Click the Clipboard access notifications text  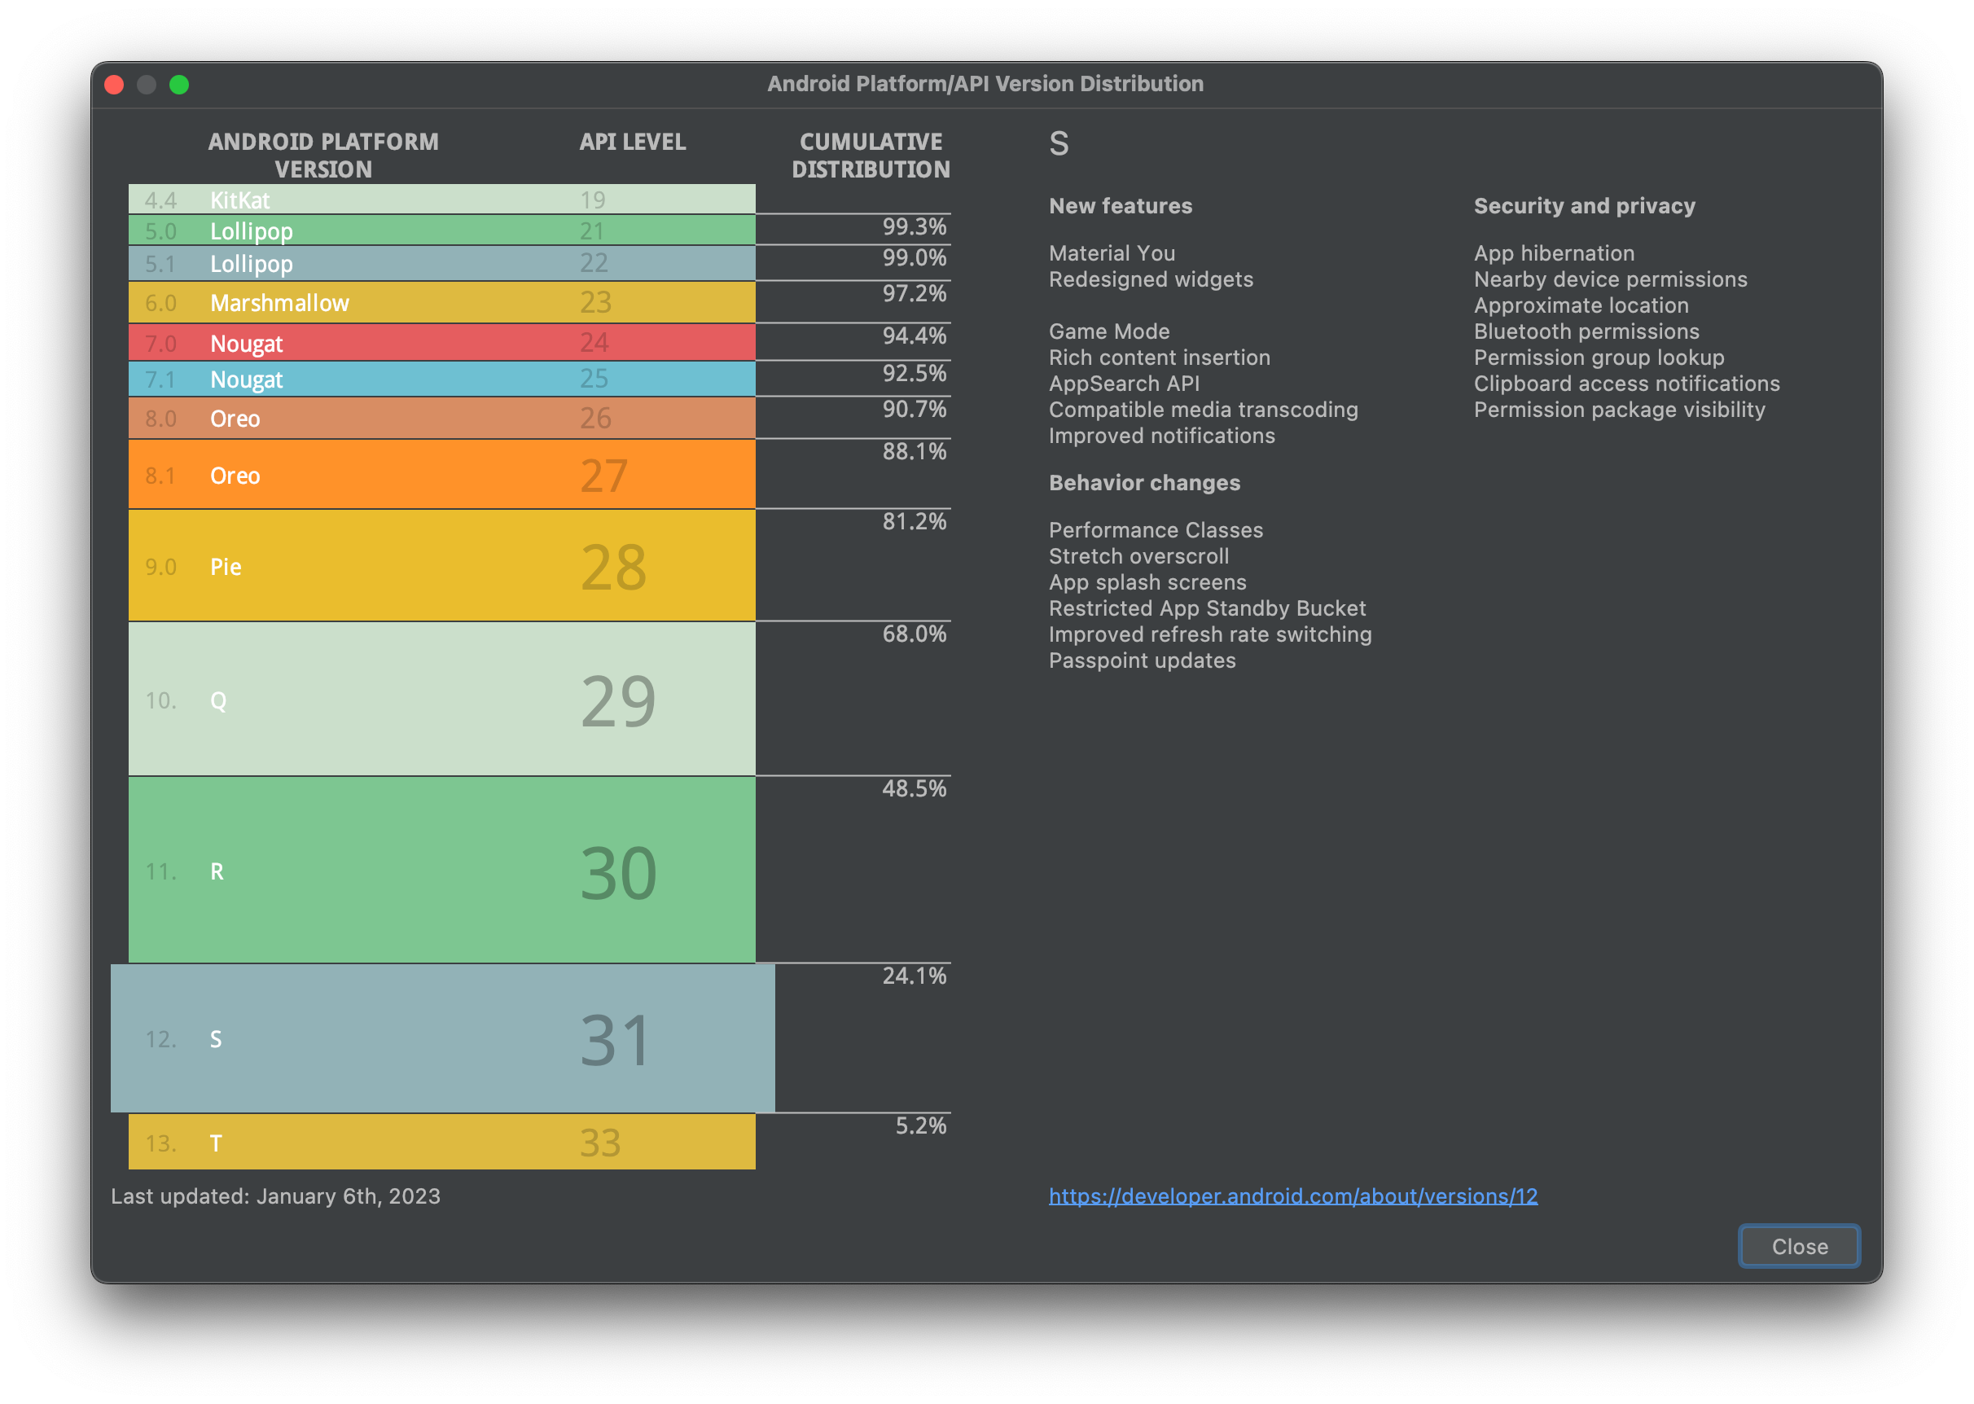click(1626, 383)
